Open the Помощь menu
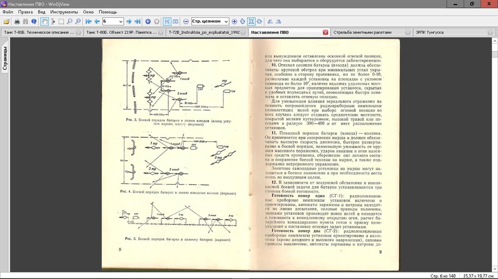Viewport: 498px width, 279px height. [108, 12]
